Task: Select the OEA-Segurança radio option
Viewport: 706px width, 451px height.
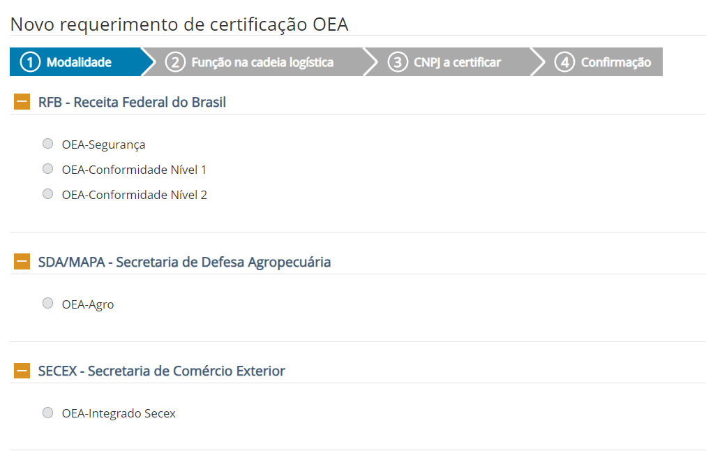Action: tap(47, 144)
